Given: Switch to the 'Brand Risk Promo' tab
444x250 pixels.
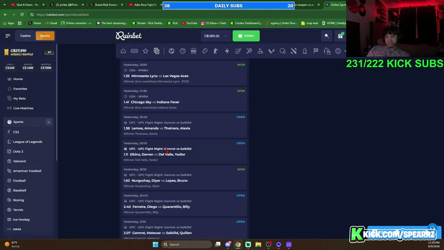Looking at the screenshot, I should [x=106, y=5].
